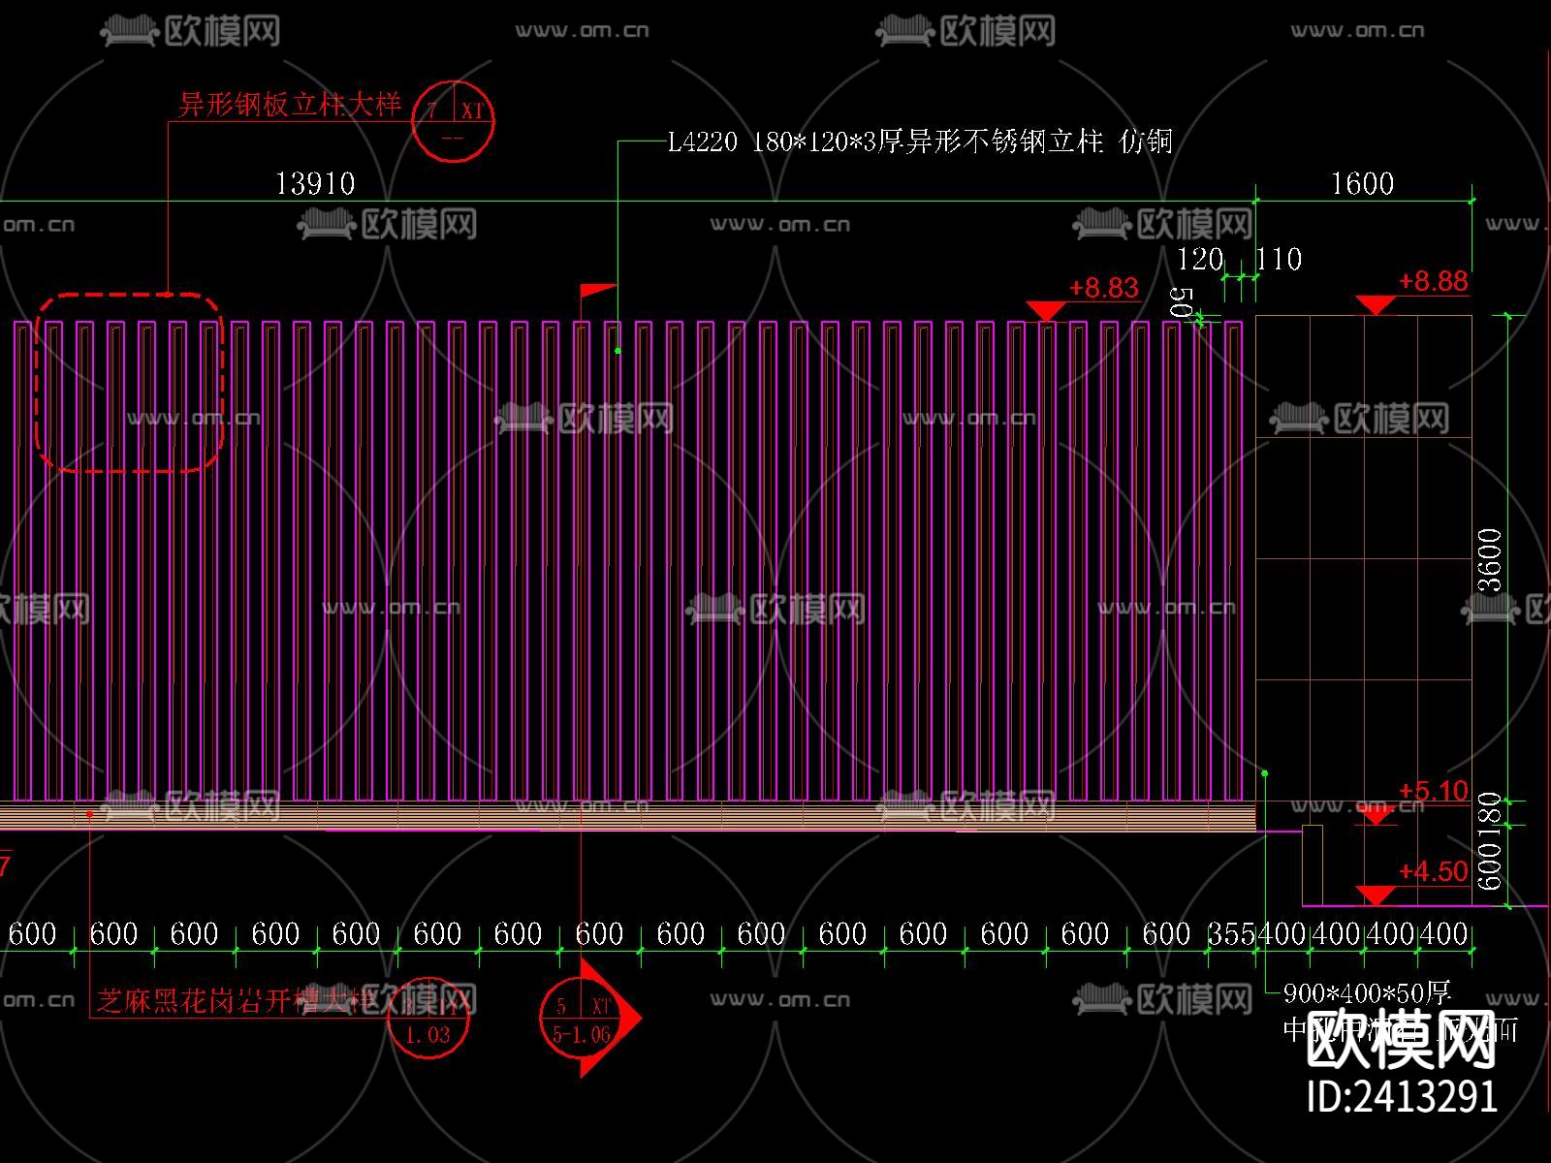Click the red elevation triangle under +8.88
The image size is (1551, 1163).
point(1376,305)
